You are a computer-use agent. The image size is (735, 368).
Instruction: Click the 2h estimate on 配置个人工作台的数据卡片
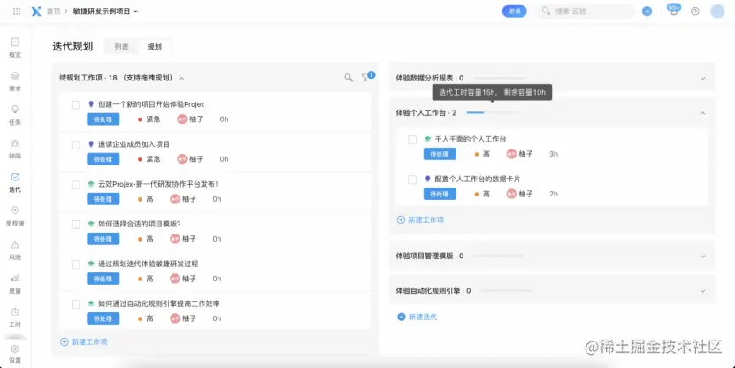point(554,194)
